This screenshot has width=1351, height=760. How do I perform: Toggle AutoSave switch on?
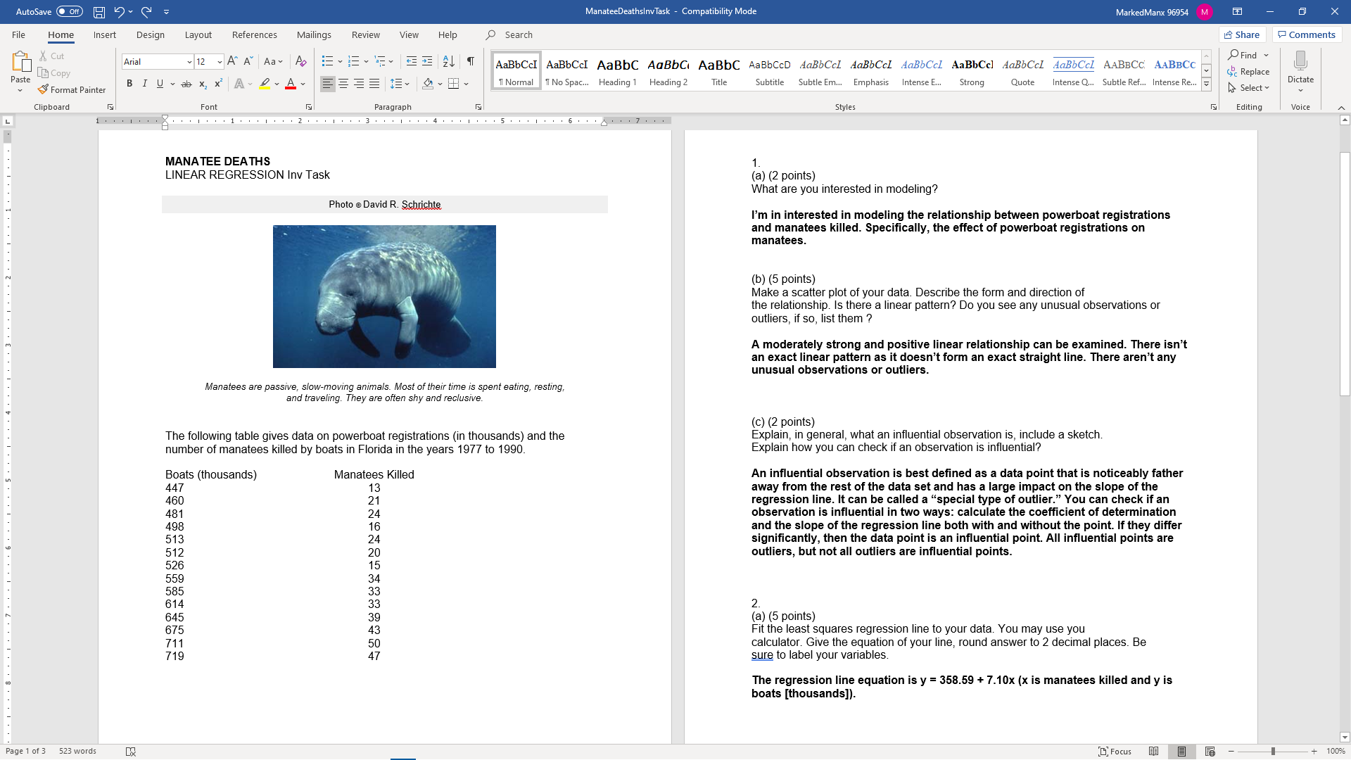(69, 11)
